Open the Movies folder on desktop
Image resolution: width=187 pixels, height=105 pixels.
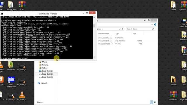click(x=173, y=81)
